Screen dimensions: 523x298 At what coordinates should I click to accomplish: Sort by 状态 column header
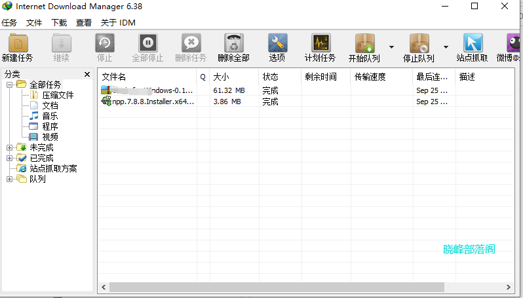280,77
